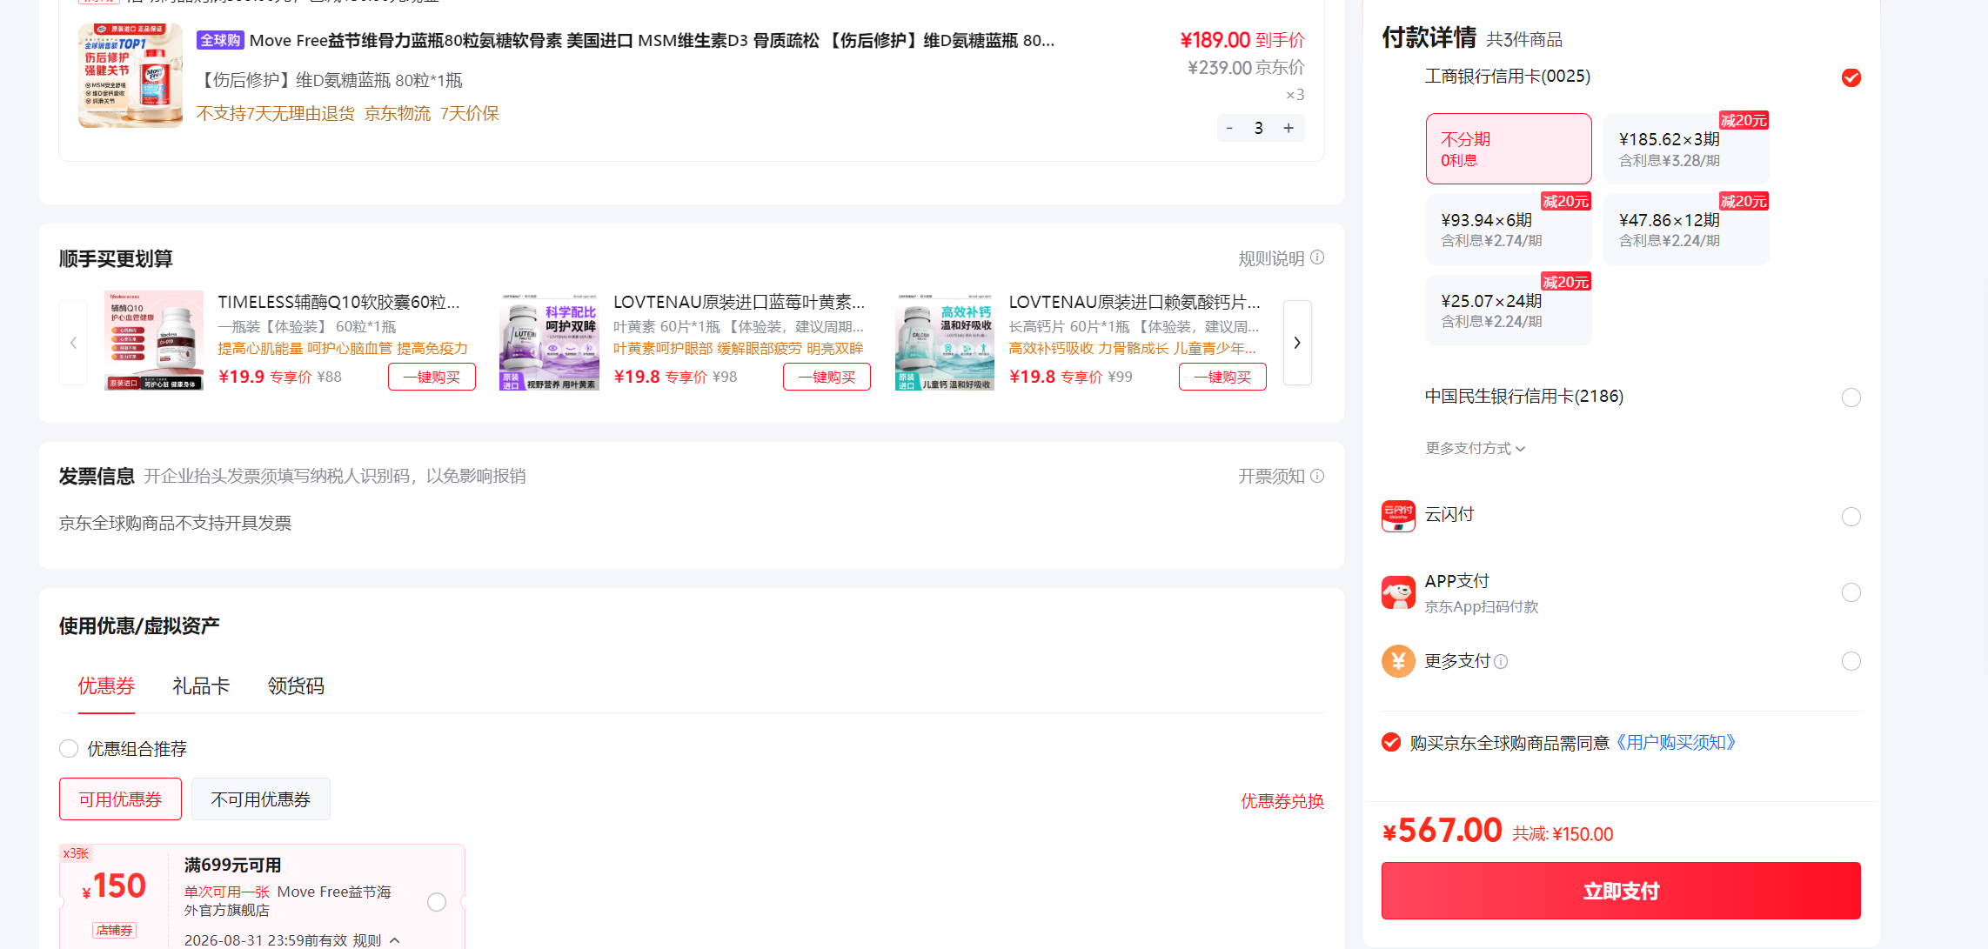Click 不支持7天无理由退货 notice text
1988x949 pixels.
pyautogui.click(x=276, y=113)
